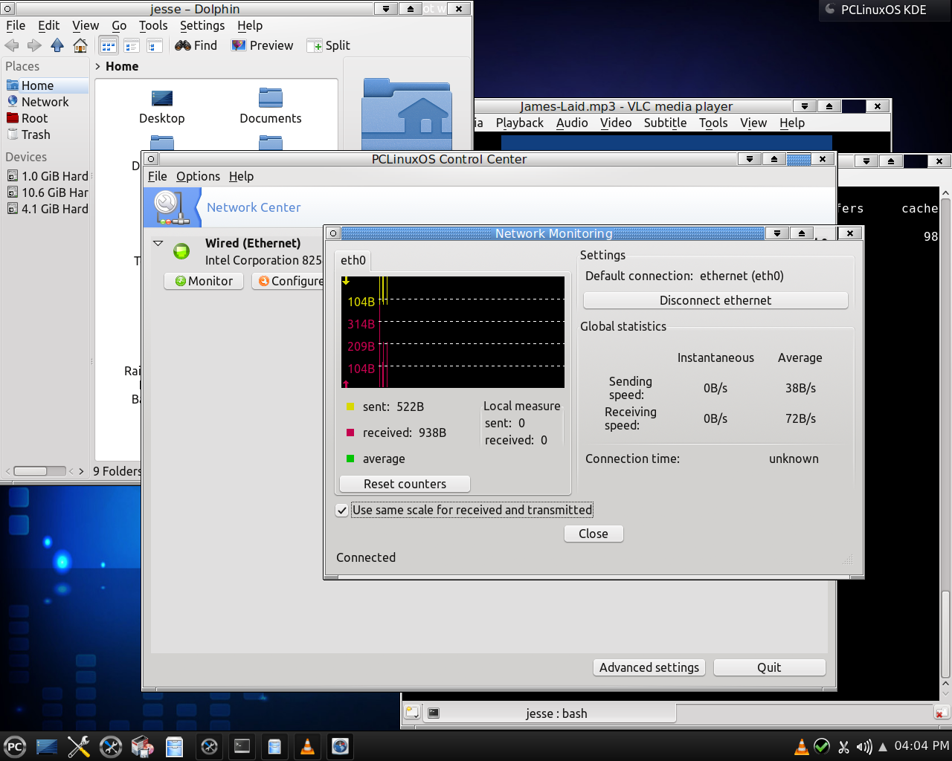Click the Show Desktop icon in the panel
This screenshot has height=761, width=952.
[47, 746]
